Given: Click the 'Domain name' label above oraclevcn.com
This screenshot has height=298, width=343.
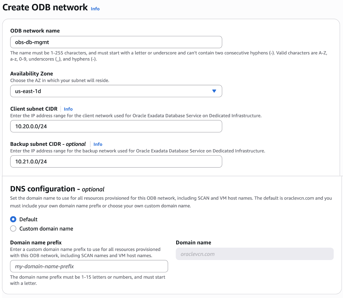Looking at the screenshot, I should pos(193,242).
